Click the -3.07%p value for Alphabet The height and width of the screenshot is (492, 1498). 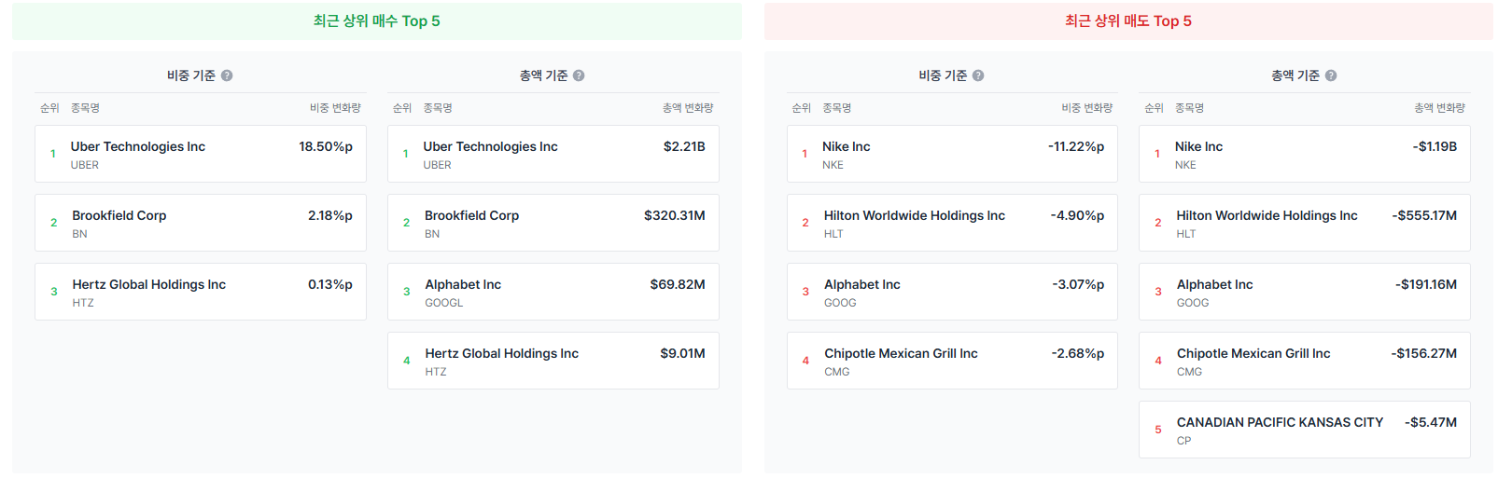(1078, 284)
